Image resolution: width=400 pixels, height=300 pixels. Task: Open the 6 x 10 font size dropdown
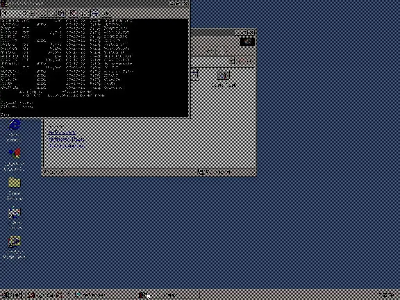(x=32, y=13)
